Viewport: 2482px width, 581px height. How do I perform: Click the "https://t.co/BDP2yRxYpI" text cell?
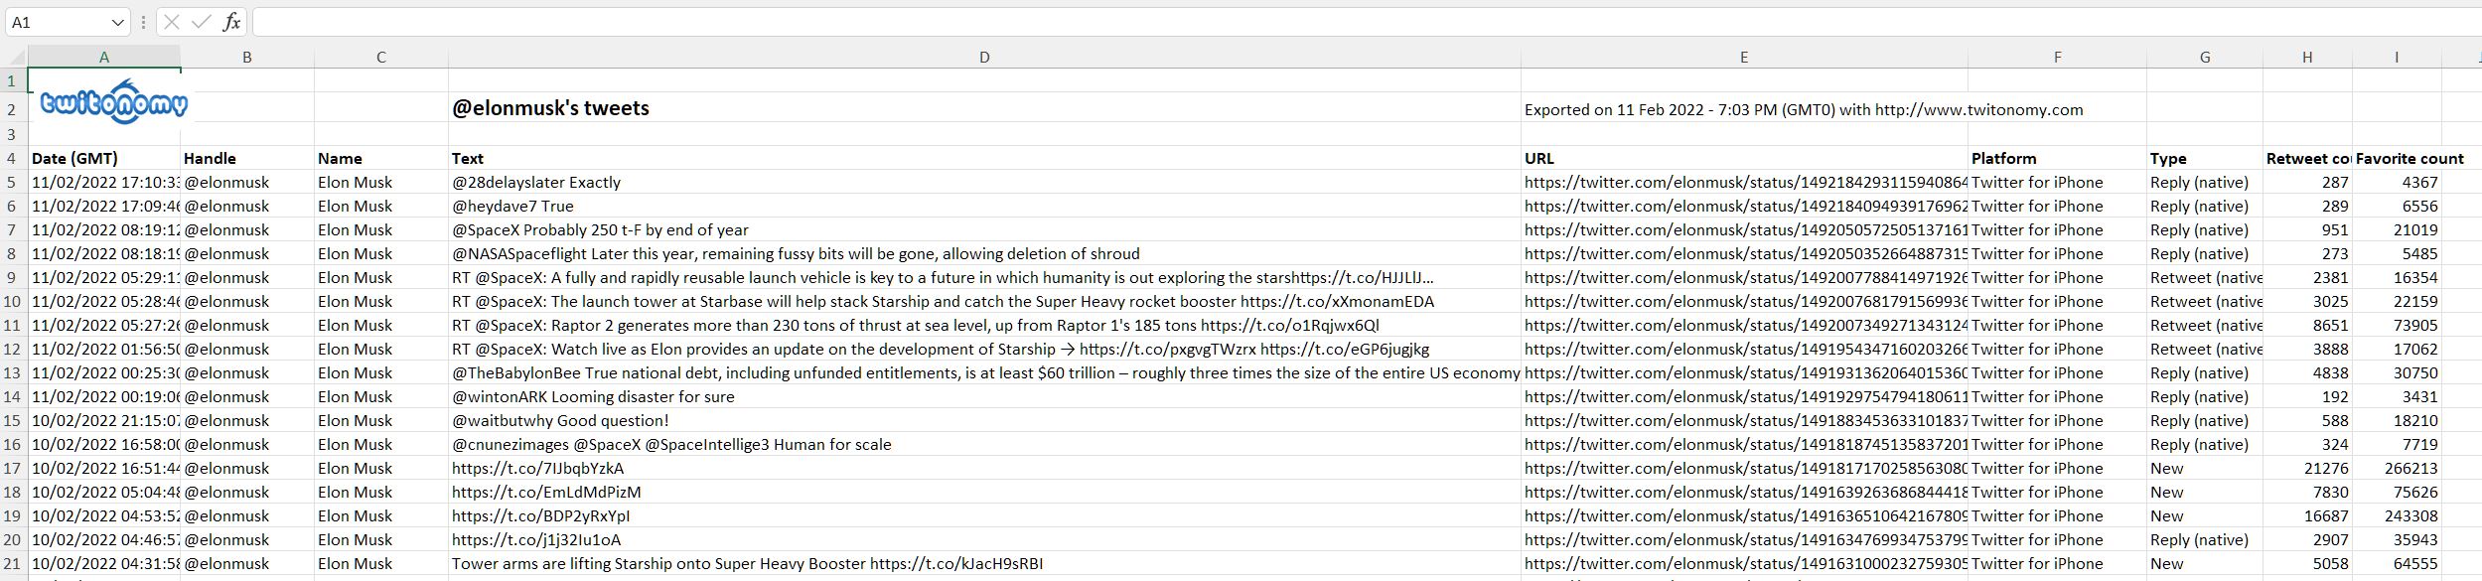[984, 515]
